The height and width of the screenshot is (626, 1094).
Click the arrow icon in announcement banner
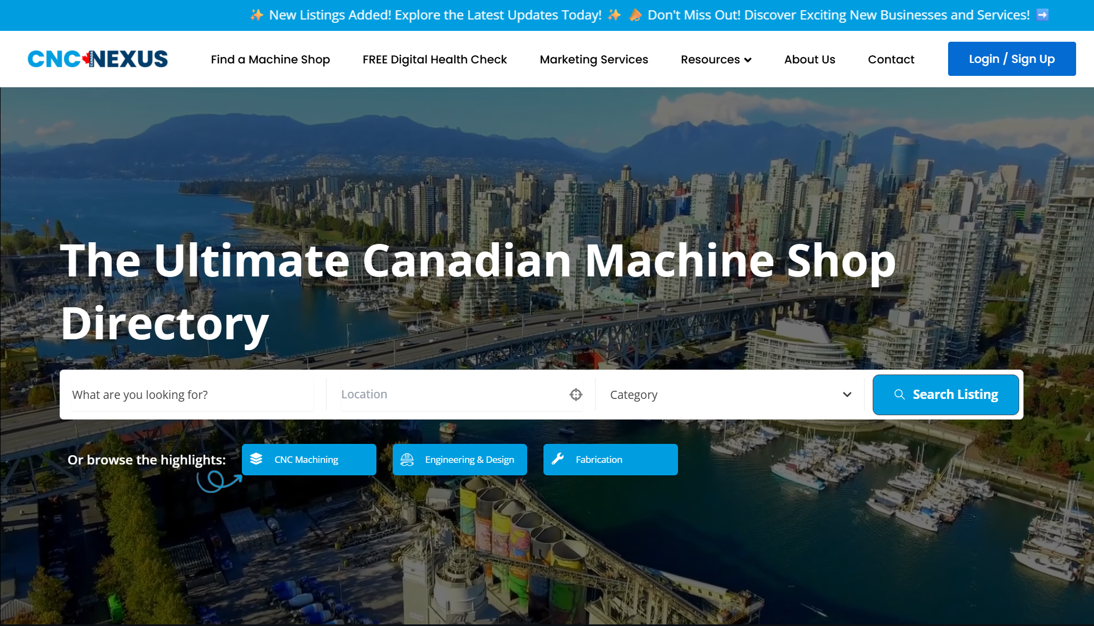[1042, 15]
